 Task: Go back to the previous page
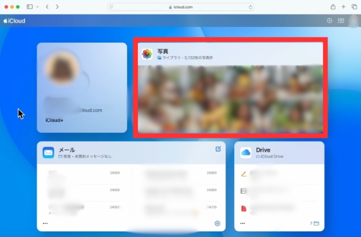pos(47,7)
